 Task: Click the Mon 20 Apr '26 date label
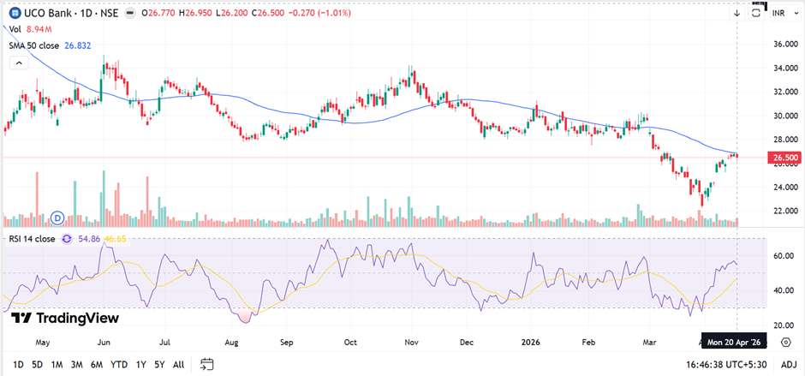click(734, 342)
